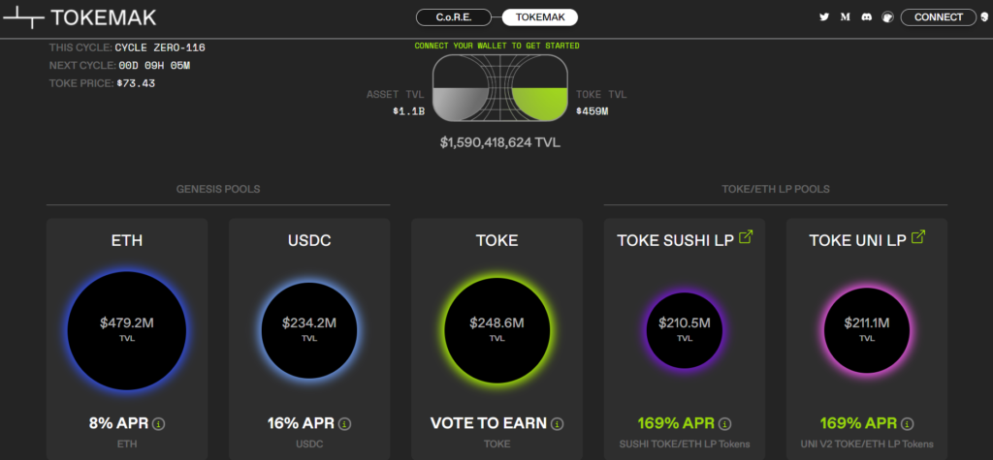This screenshot has height=460, width=993.
Task: Click the TVL reactor gauge graphic
Action: click(499, 88)
